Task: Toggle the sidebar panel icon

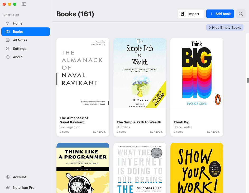Action: pyautogui.click(x=24, y=4)
